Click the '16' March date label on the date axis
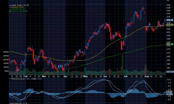 click(x=54, y=76)
